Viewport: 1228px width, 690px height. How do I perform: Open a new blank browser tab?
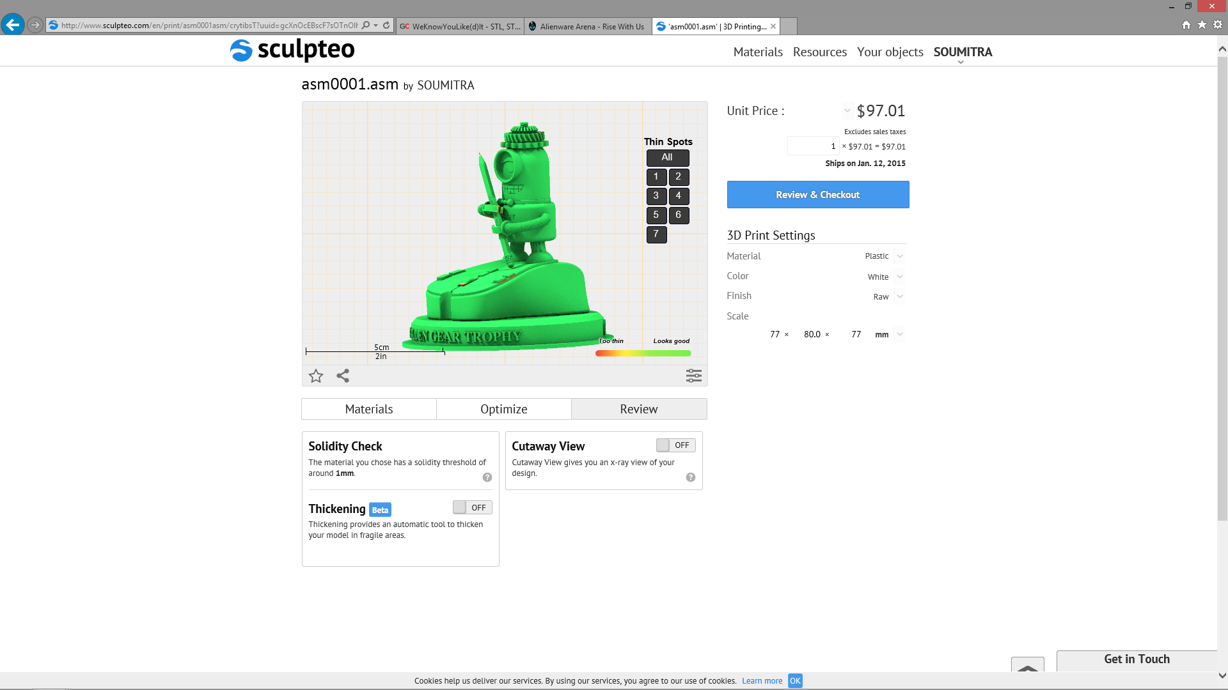789,26
